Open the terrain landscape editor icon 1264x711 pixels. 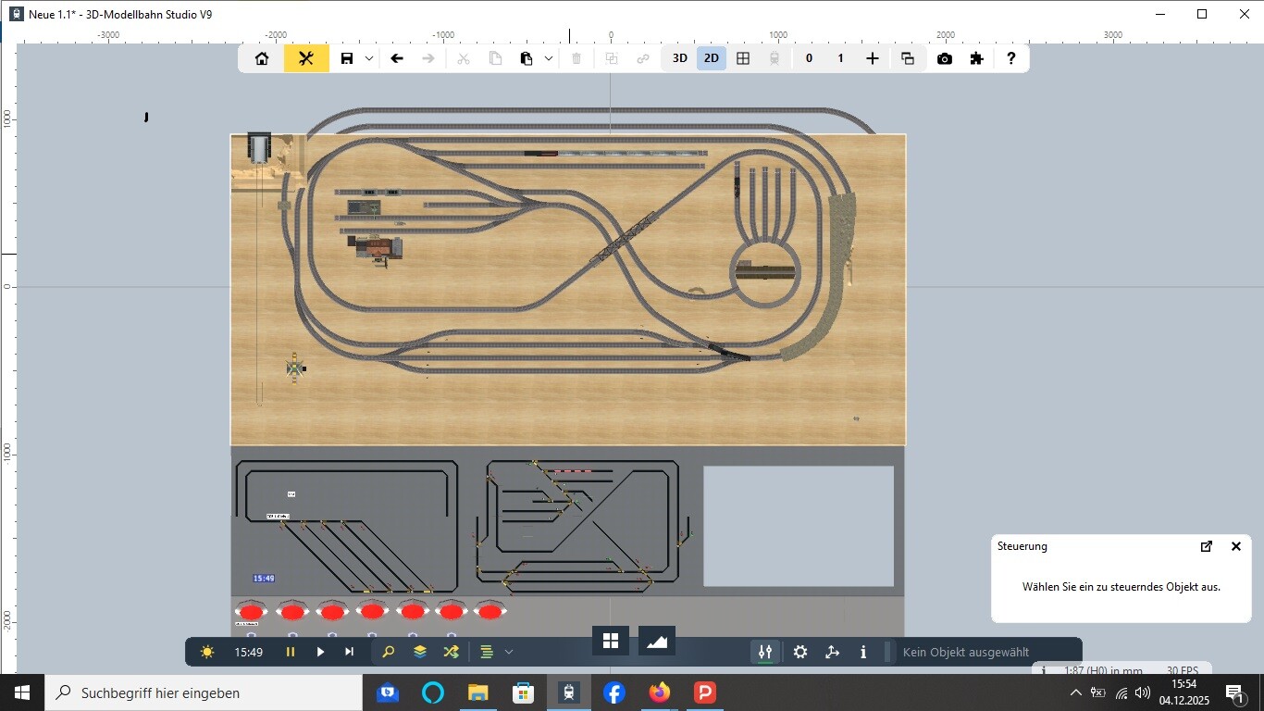click(x=657, y=641)
